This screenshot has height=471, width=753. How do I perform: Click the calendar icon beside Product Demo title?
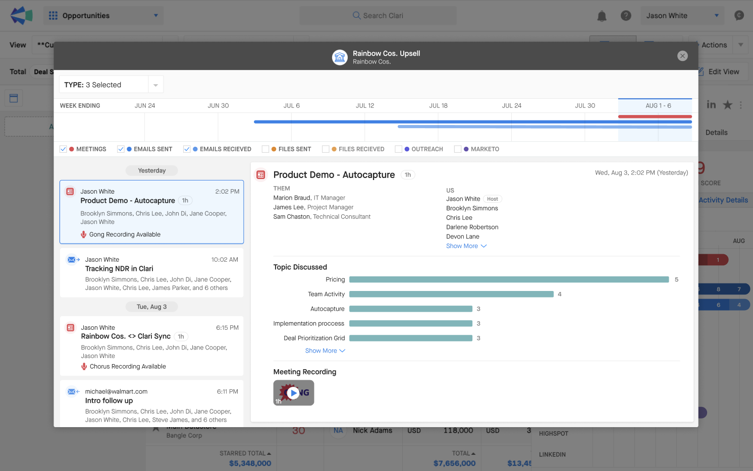pos(260,175)
